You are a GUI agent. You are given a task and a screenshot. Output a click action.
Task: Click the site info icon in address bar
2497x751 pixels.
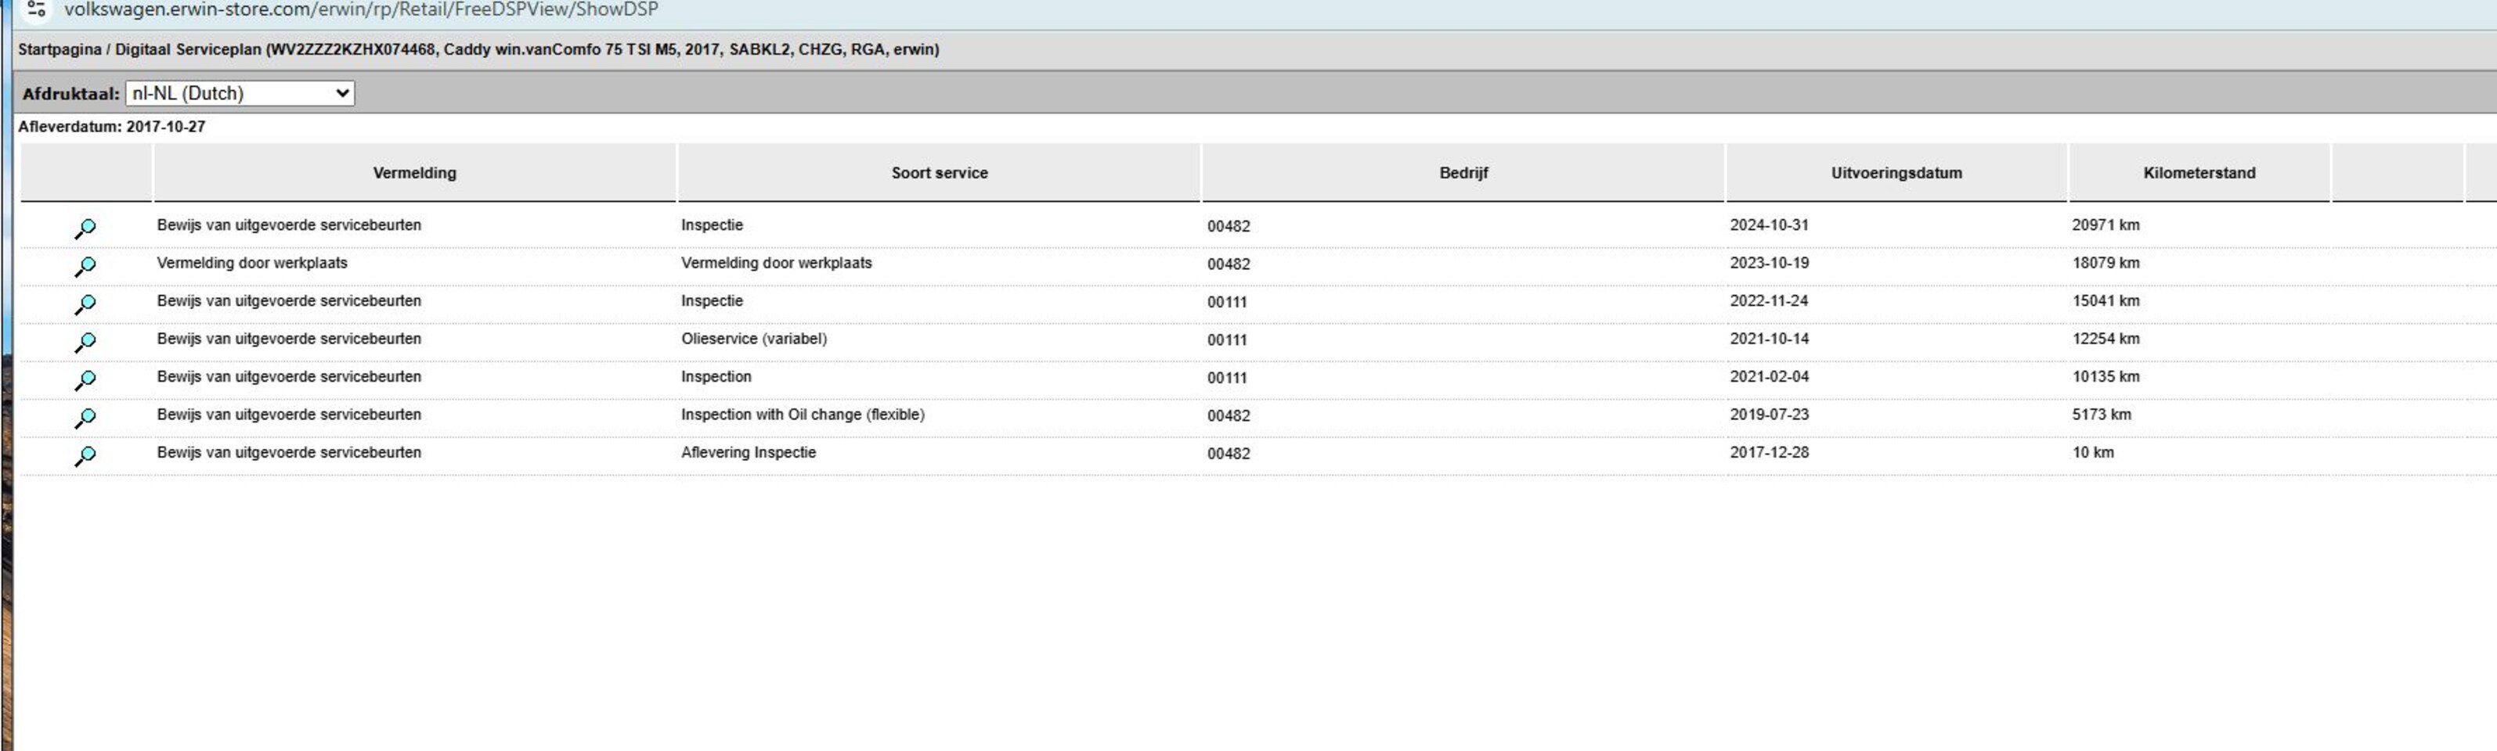click(36, 9)
